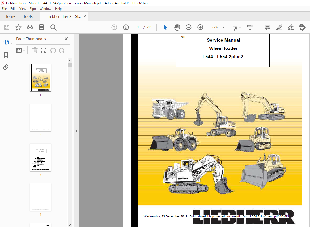310x227 pixels.
Task: Delete selected page thumbnail
Action: 35,50
